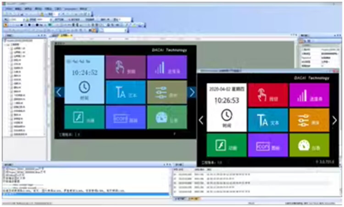Select the gauge meter tile in the editor canvas
Image resolution: width=344 pixels, height=207 pixels.
tap(167, 117)
